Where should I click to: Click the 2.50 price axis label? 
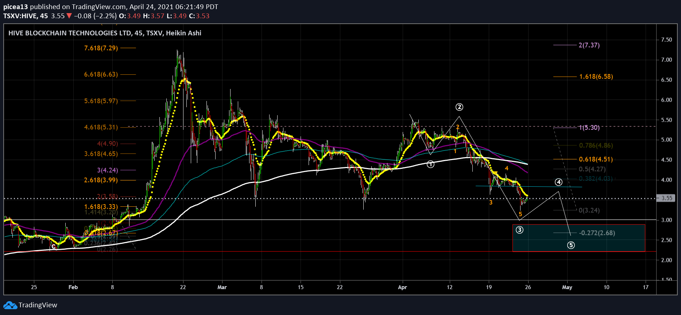pos(666,240)
